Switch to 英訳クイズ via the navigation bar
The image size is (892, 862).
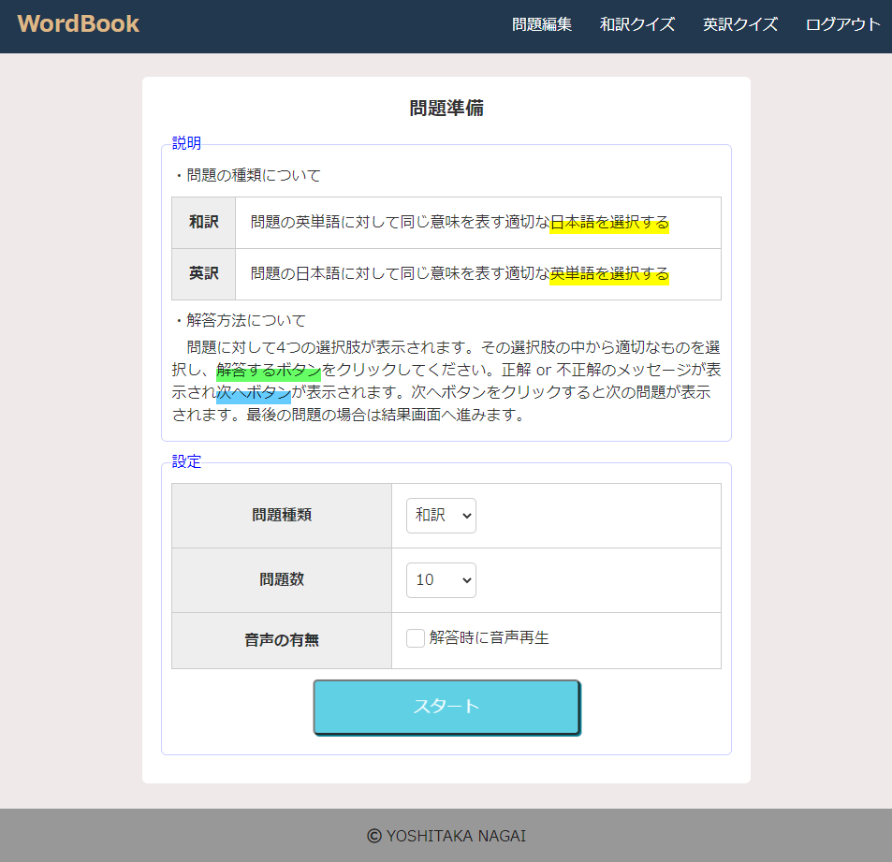coord(738,25)
